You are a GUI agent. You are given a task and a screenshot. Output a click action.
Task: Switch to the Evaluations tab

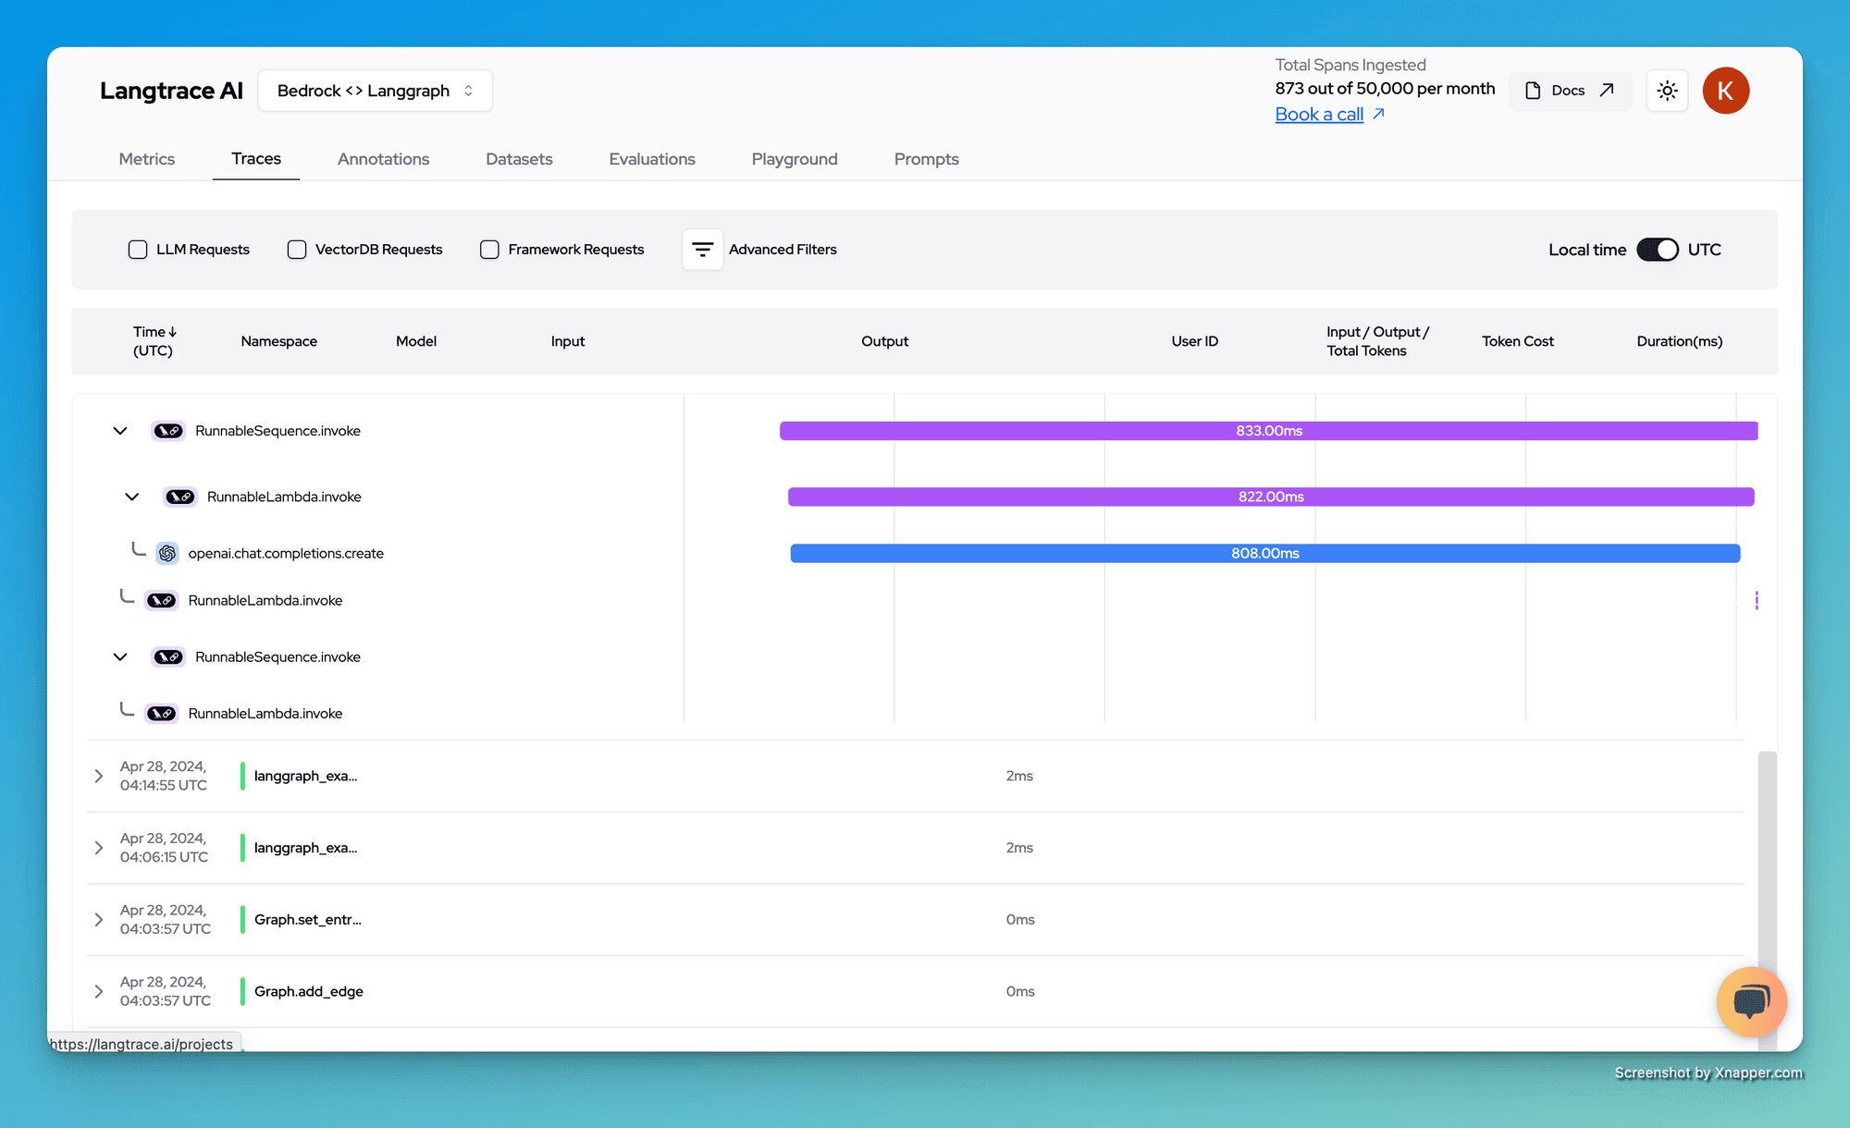tap(652, 159)
